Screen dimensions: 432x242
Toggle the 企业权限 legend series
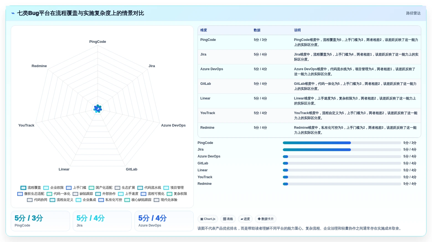coord(53,188)
